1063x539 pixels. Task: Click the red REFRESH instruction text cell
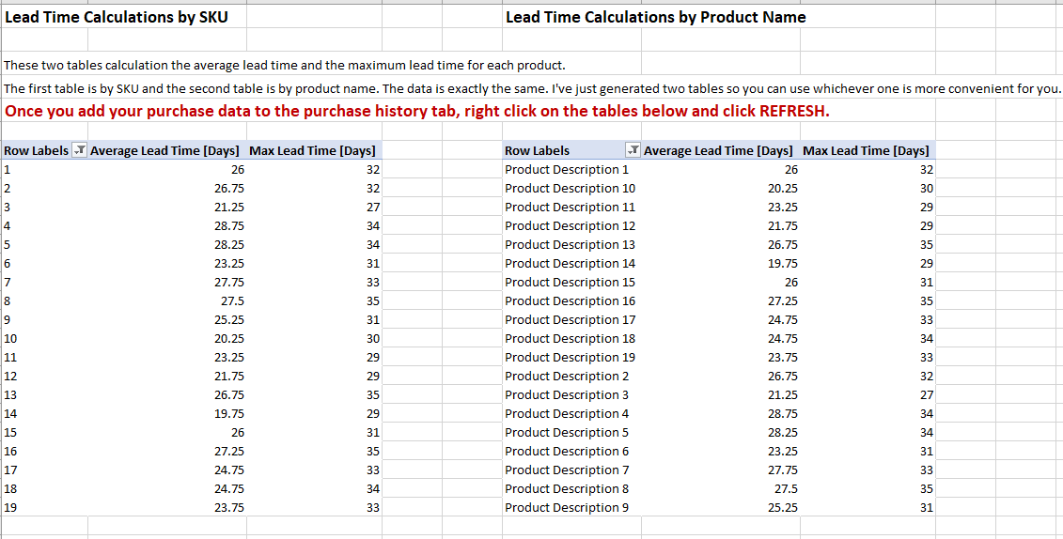coord(417,112)
